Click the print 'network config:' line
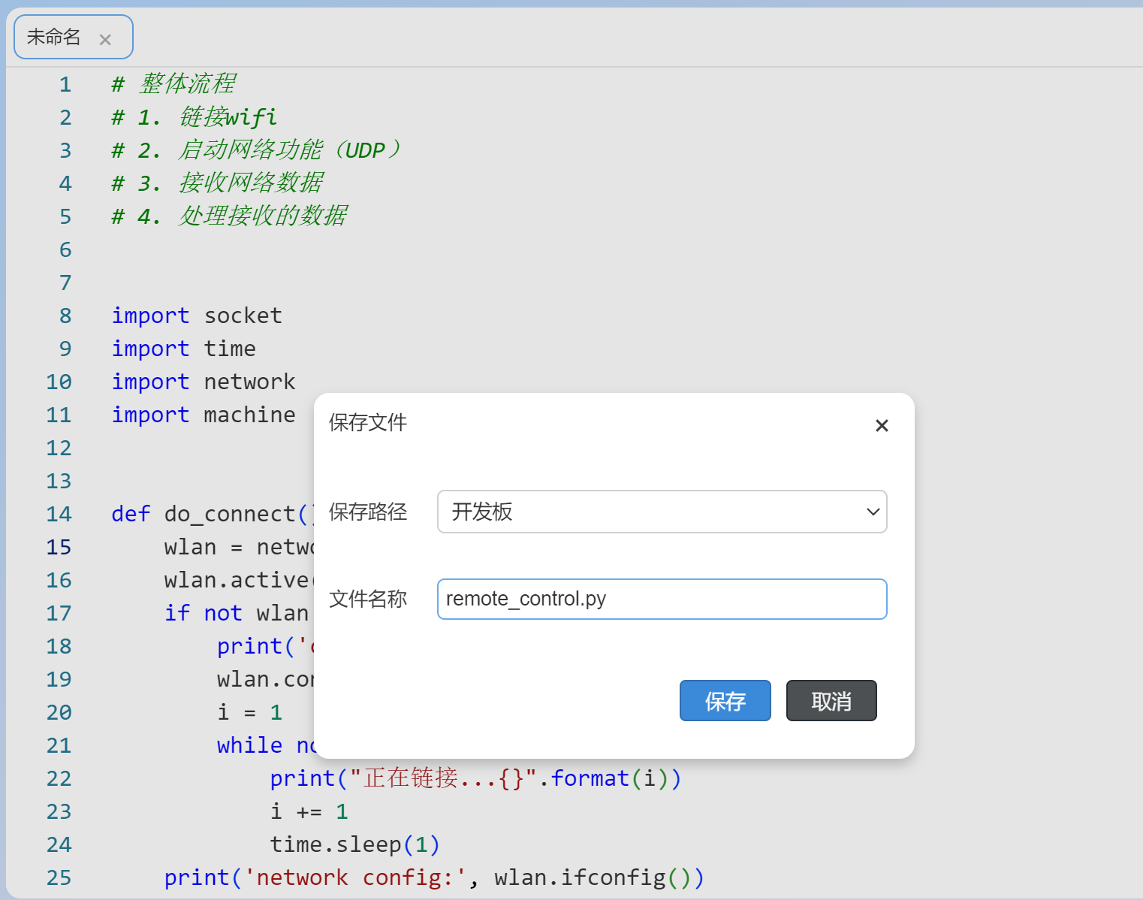 tap(435, 877)
